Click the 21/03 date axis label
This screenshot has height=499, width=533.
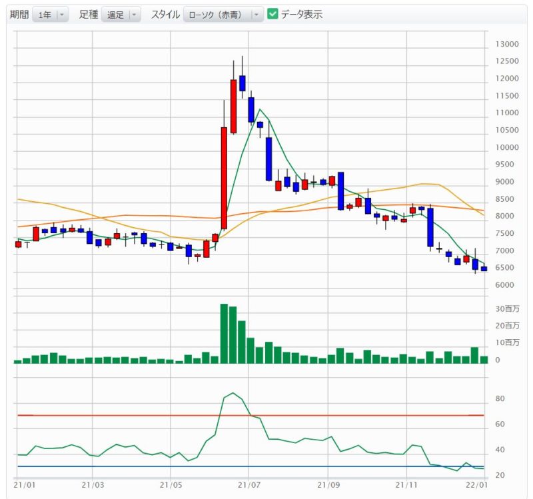(x=93, y=485)
